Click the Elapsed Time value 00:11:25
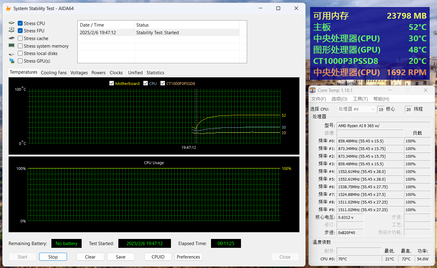The width and height of the screenshot is (437, 268). pyautogui.click(x=226, y=244)
